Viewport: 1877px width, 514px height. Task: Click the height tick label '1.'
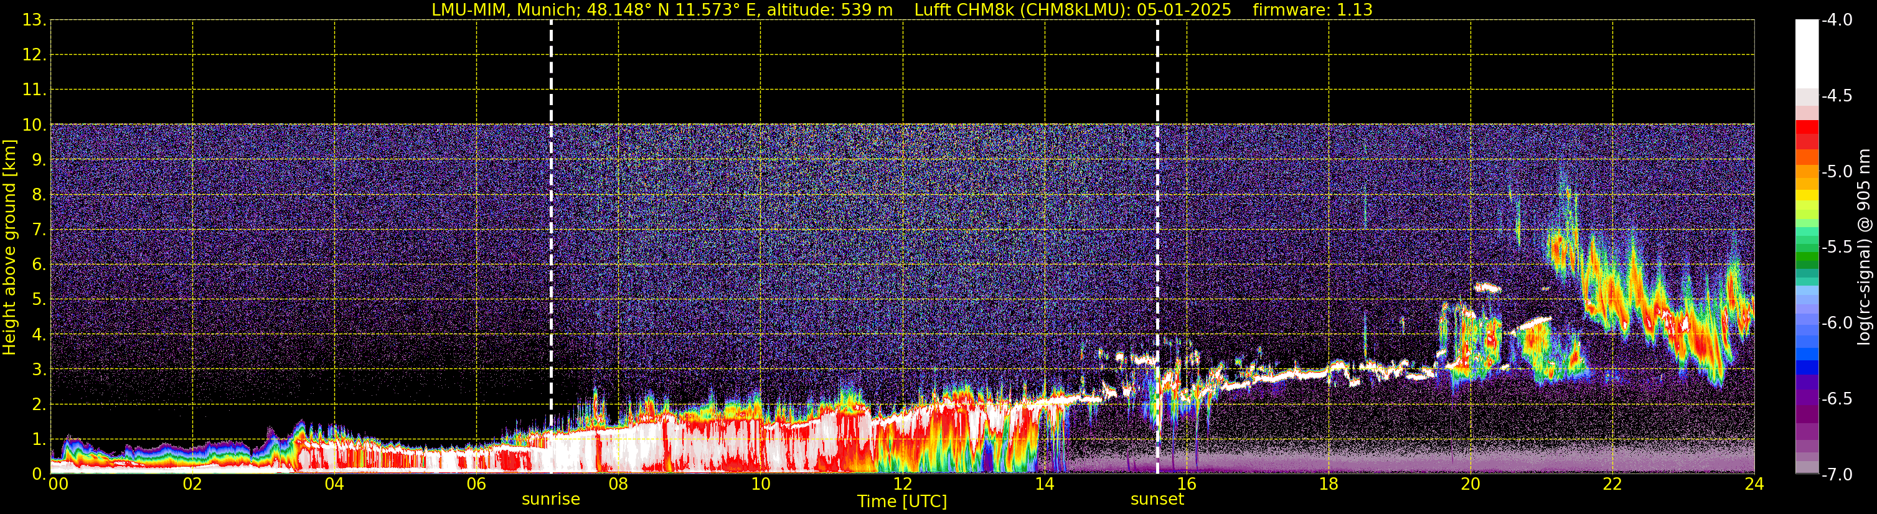[x=39, y=440]
